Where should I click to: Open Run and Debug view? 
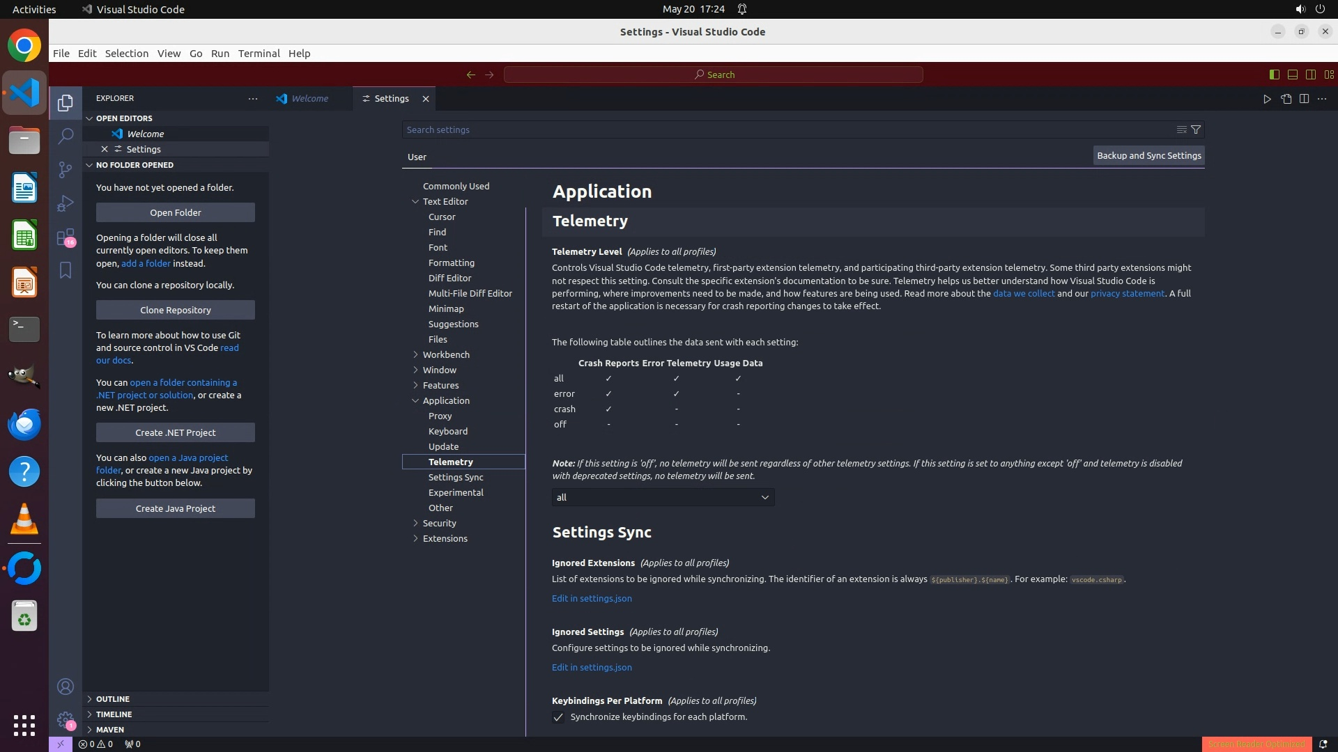(66, 203)
